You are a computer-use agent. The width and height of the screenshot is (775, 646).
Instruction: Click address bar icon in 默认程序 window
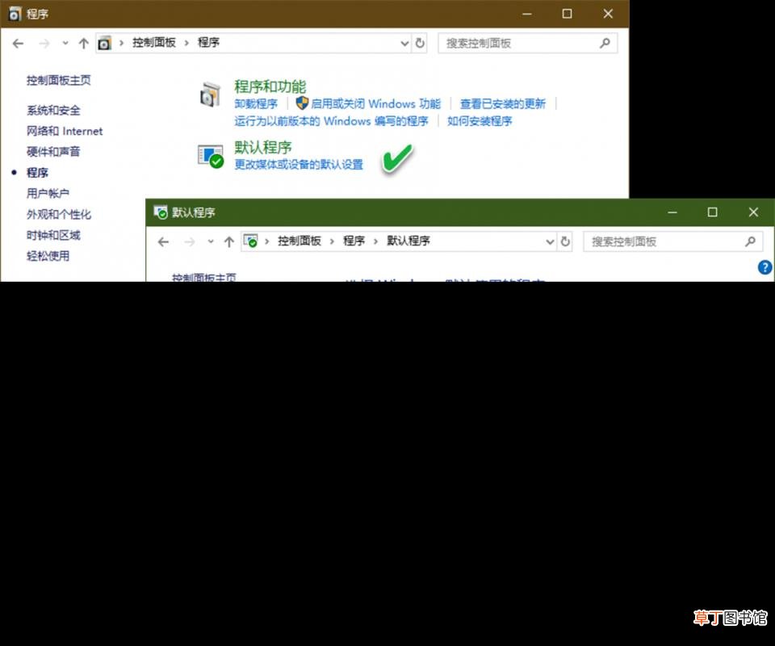251,241
